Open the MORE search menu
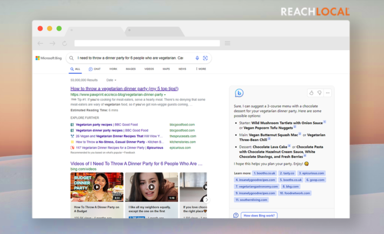The image size is (384, 234). click(x=201, y=69)
